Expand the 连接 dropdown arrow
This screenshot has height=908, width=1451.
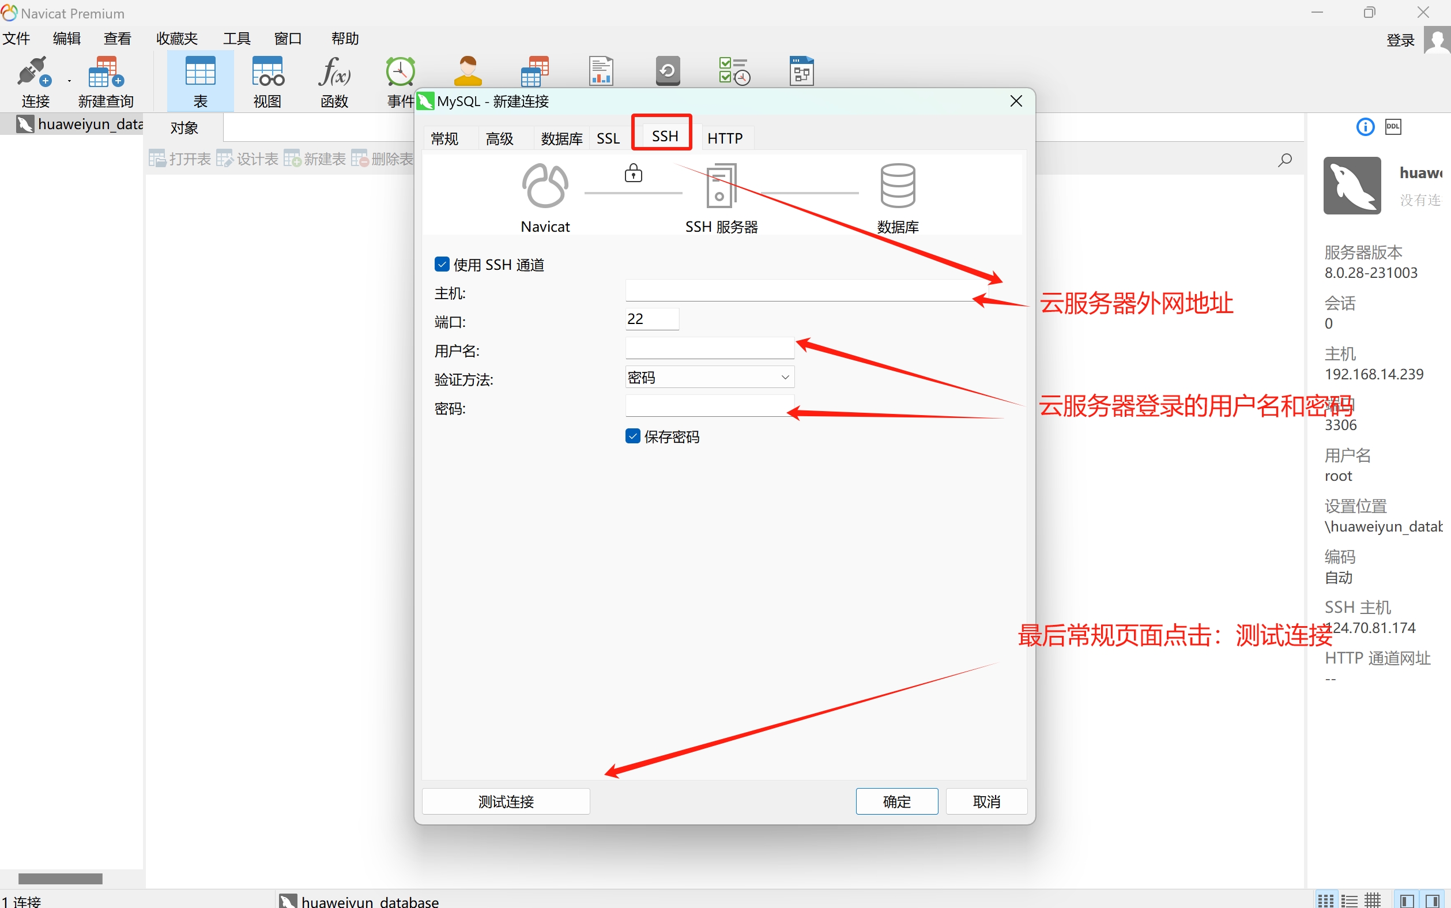[70, 81]
